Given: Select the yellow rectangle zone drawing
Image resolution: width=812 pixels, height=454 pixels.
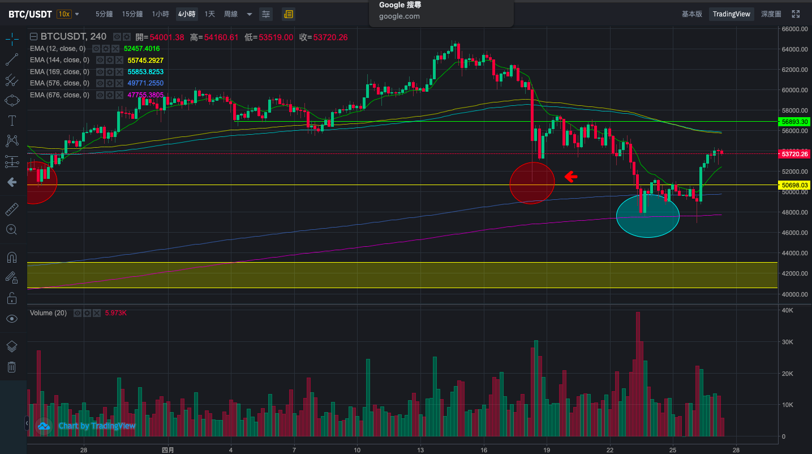Looking at the screenshot, I should click(x=402, y=275).
